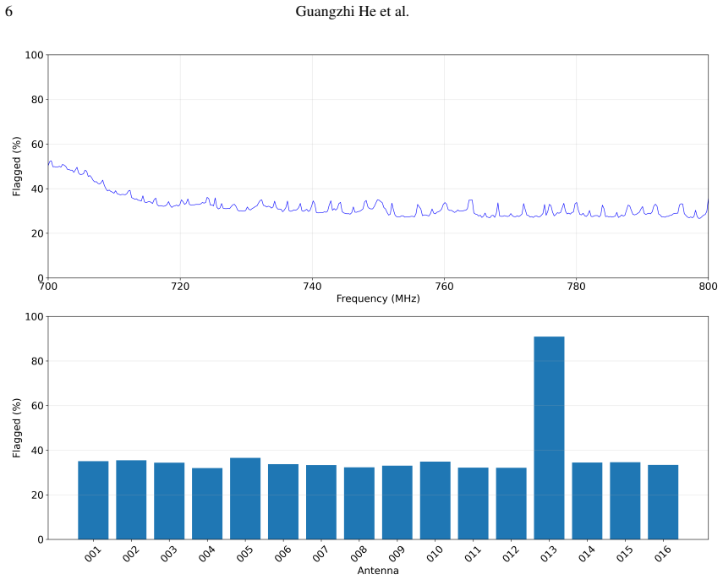This screenshot has width=723, height=580.
Task: Click the 'Frequency (MHz)' axis label
Action: (x=378, y=298)
